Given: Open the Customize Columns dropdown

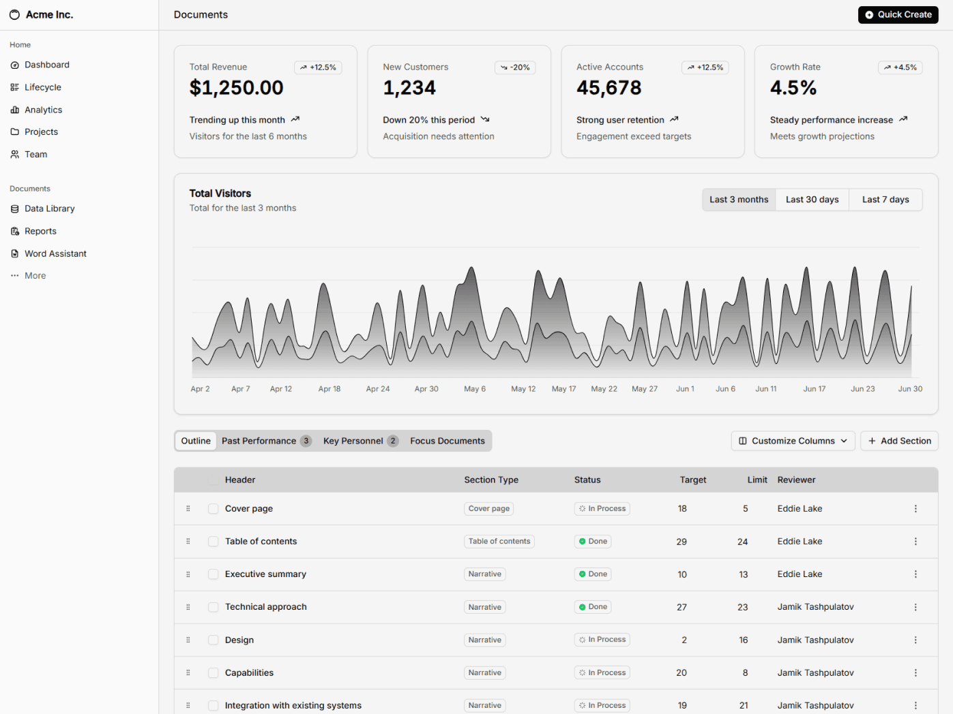Looking at the screenshot, I should [792, 441].
